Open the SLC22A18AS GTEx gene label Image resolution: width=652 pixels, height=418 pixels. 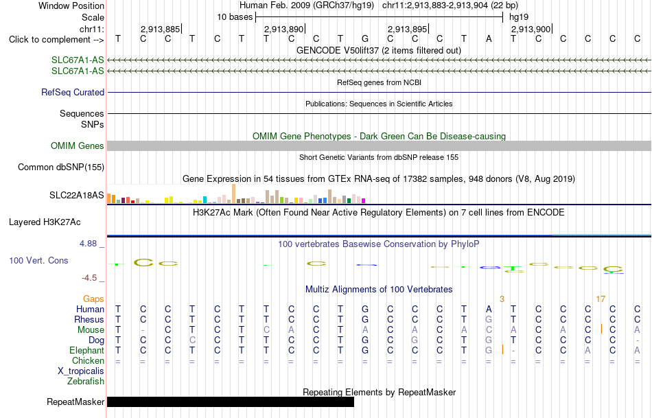click(x=76, y=195)
